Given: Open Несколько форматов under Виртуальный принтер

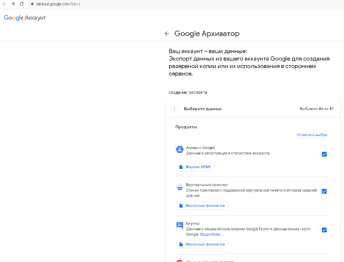Looking at the screenshot, I should click(x=202, y=206).
